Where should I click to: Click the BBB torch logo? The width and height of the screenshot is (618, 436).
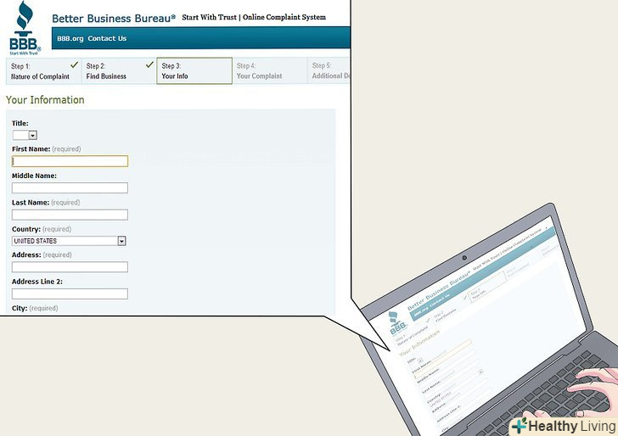coord(25,28)
